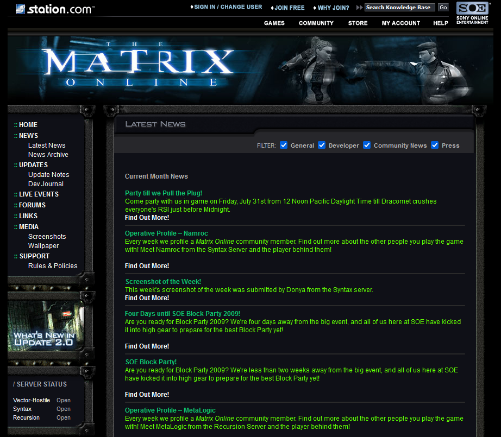
Task: Open the Join Free link
Action: click(x=289, y=8)
